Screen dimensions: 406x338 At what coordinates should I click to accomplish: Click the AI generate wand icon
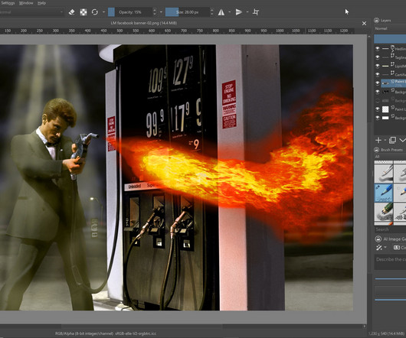click(x=379, y=248)
